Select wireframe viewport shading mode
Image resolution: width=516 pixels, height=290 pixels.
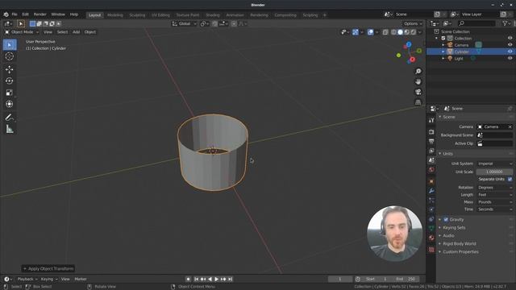pyautogui.click(x=393, y=32)
